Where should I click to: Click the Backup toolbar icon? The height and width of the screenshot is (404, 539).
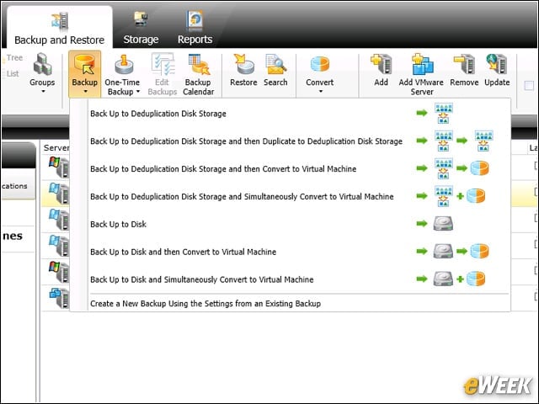coord(84,64)
